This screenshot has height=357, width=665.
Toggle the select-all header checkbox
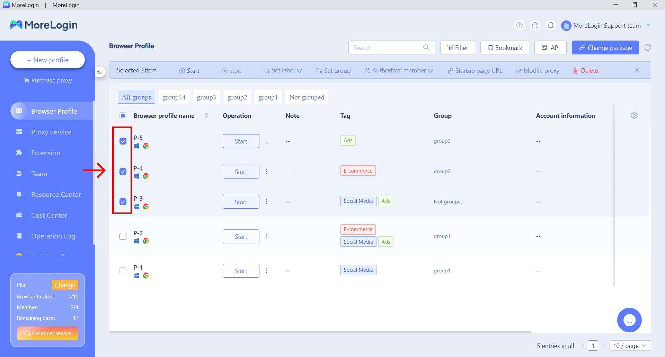click(x=123, y=116)
